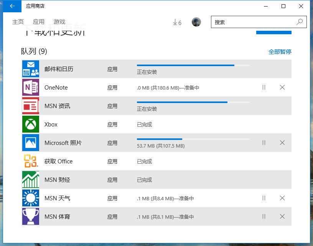This screenshot has width=313, height=246.
Task: Switch to the 游戏 tab
Action: tap(59, 22)
